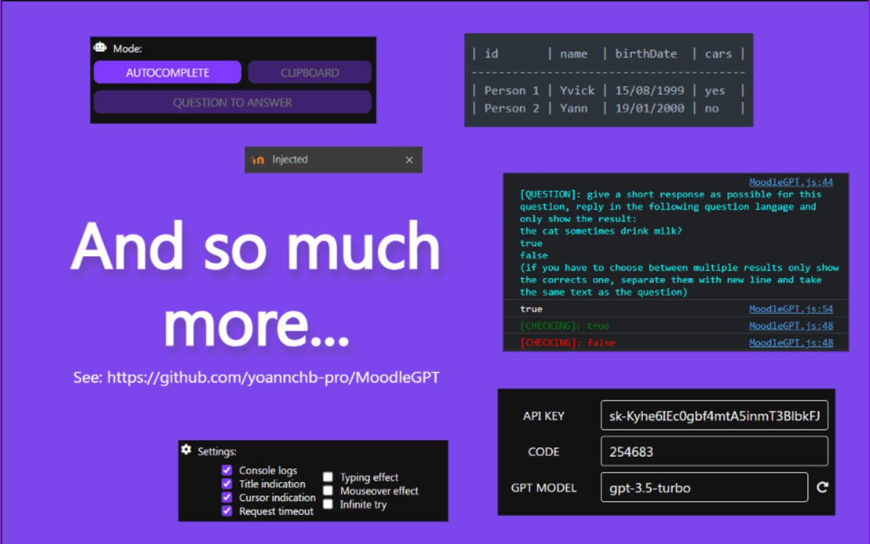Click 'the cat sometimes drink milk?' line
The width and height of the screenshot is (870, 544).
pyautogui.click(x=601, y=231)
